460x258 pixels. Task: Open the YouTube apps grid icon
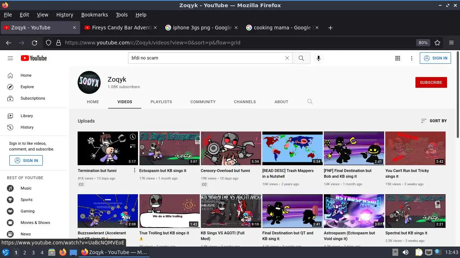coord(397,58)
